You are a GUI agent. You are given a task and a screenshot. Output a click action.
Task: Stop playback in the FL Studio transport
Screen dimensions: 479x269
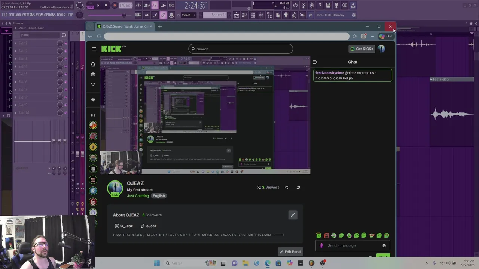coord(106,6)
